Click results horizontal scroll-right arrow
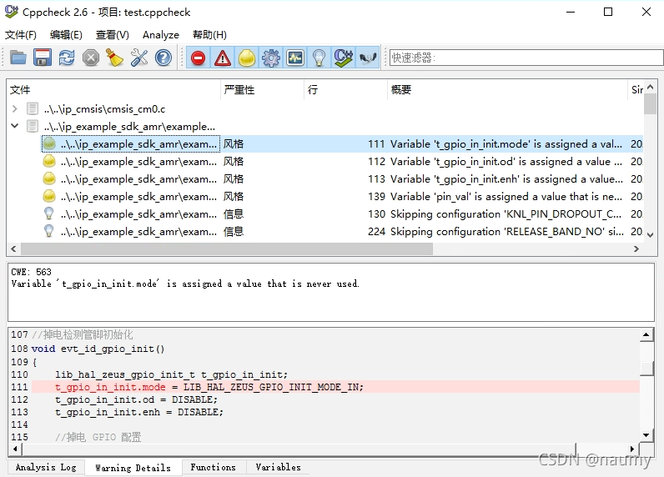 (x=636, y=249)
